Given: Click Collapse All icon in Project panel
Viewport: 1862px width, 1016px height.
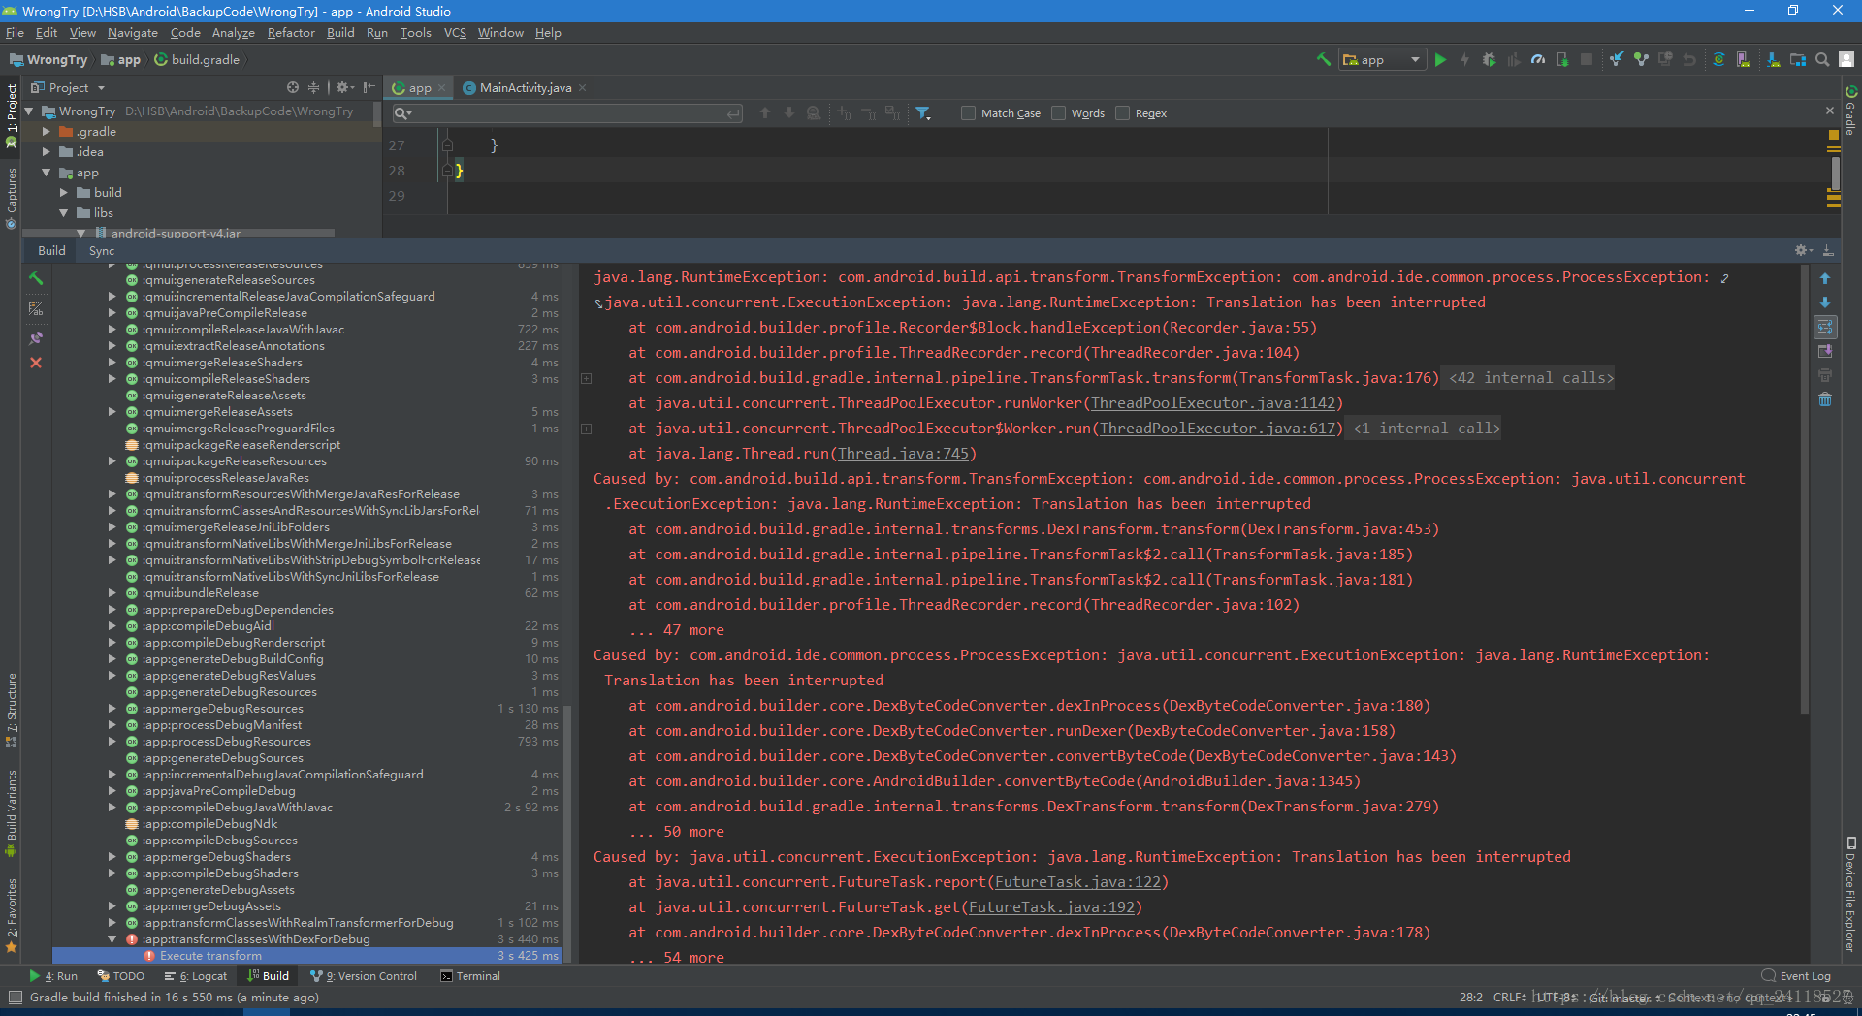Looking at the screenshot, I should (x=313, y=87).
